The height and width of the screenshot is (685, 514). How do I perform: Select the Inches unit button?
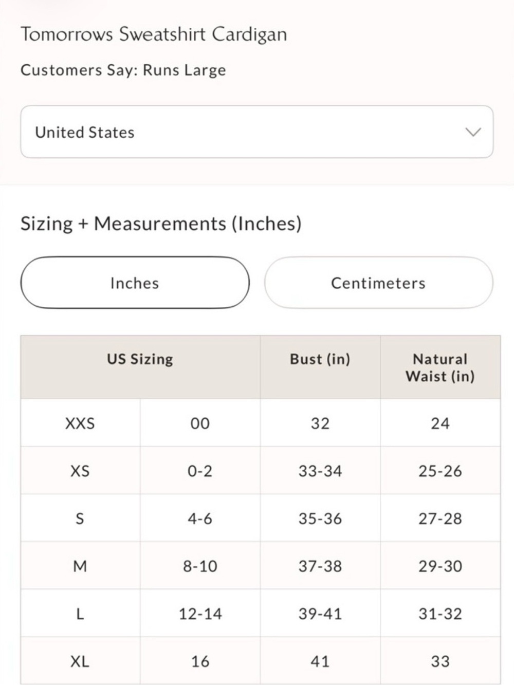(x=135, y=283)
